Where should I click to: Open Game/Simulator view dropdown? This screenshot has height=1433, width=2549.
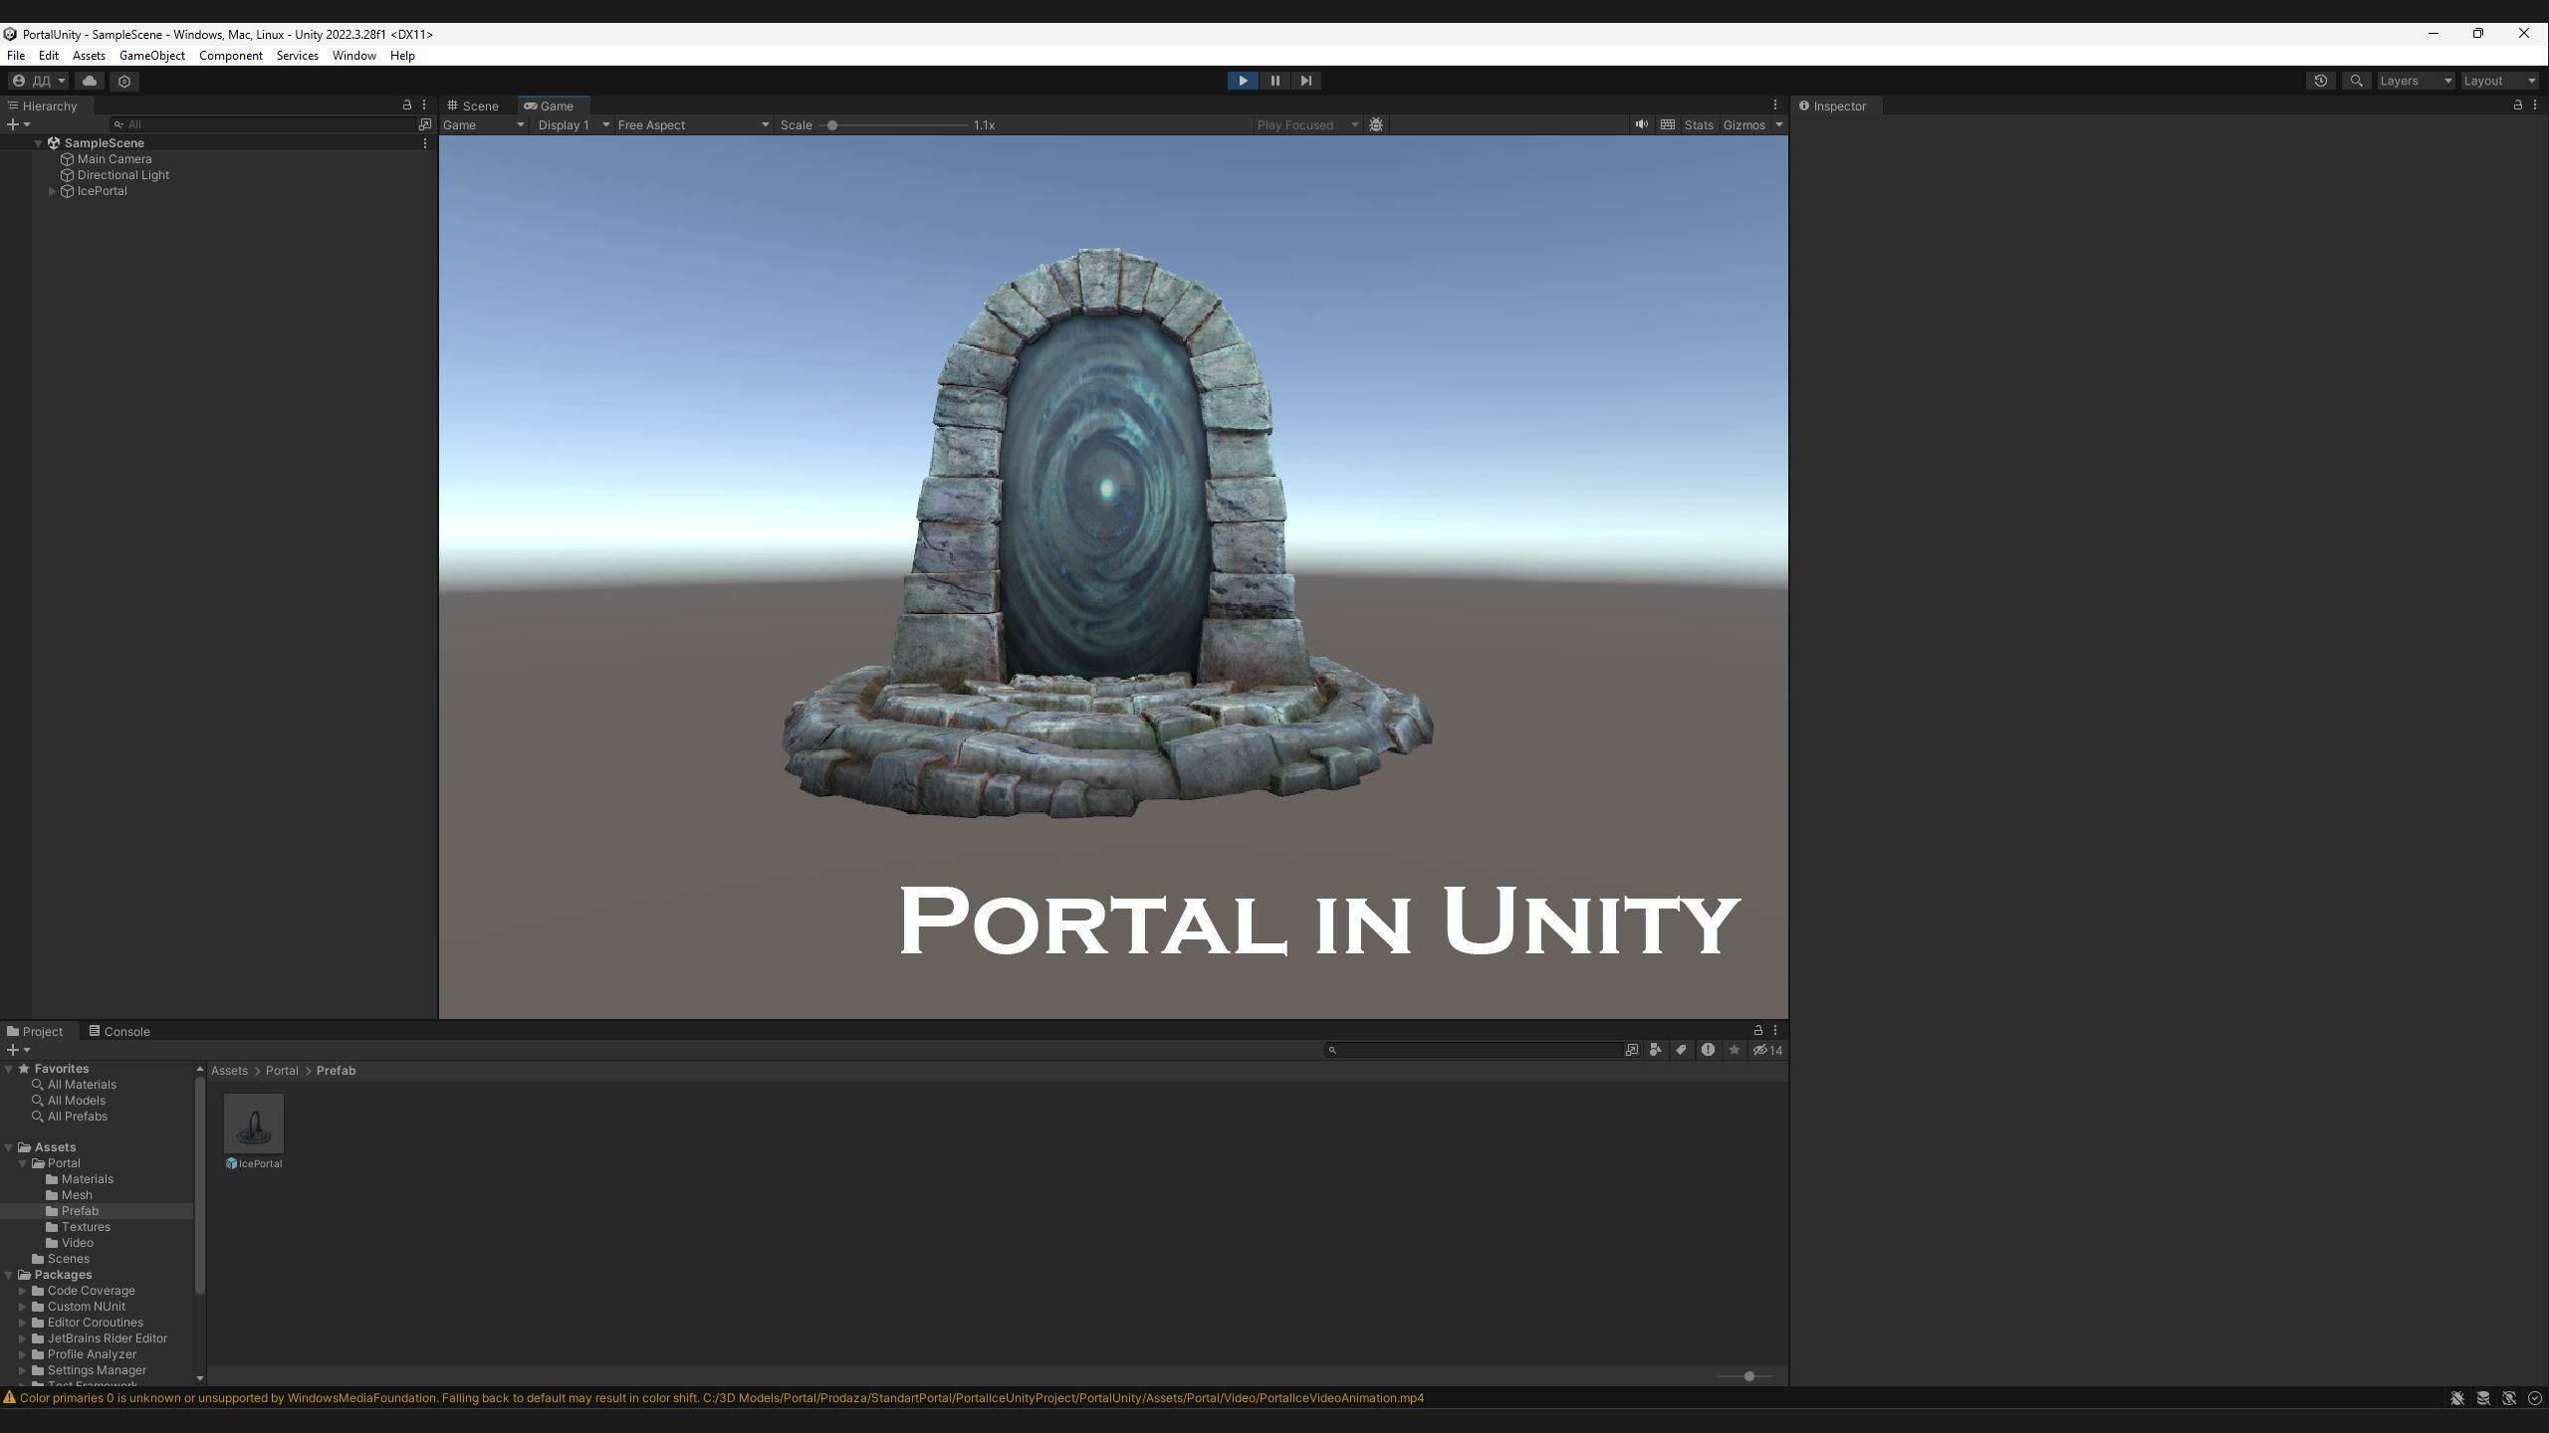(x=483, y=124)
